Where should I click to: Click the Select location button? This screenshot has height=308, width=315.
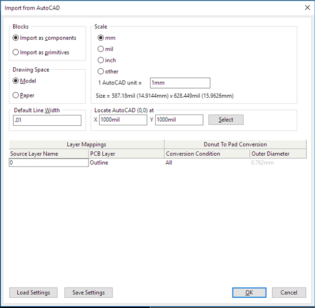pos(226,120)
